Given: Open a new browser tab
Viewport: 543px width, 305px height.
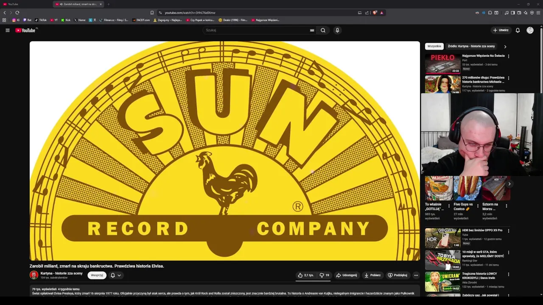Looking at the screenshot, I should [x=108, y=4].
